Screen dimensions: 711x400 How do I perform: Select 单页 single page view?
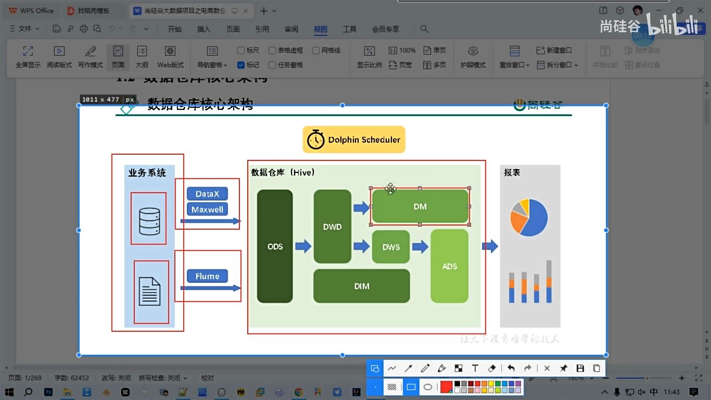coord(435,51)
